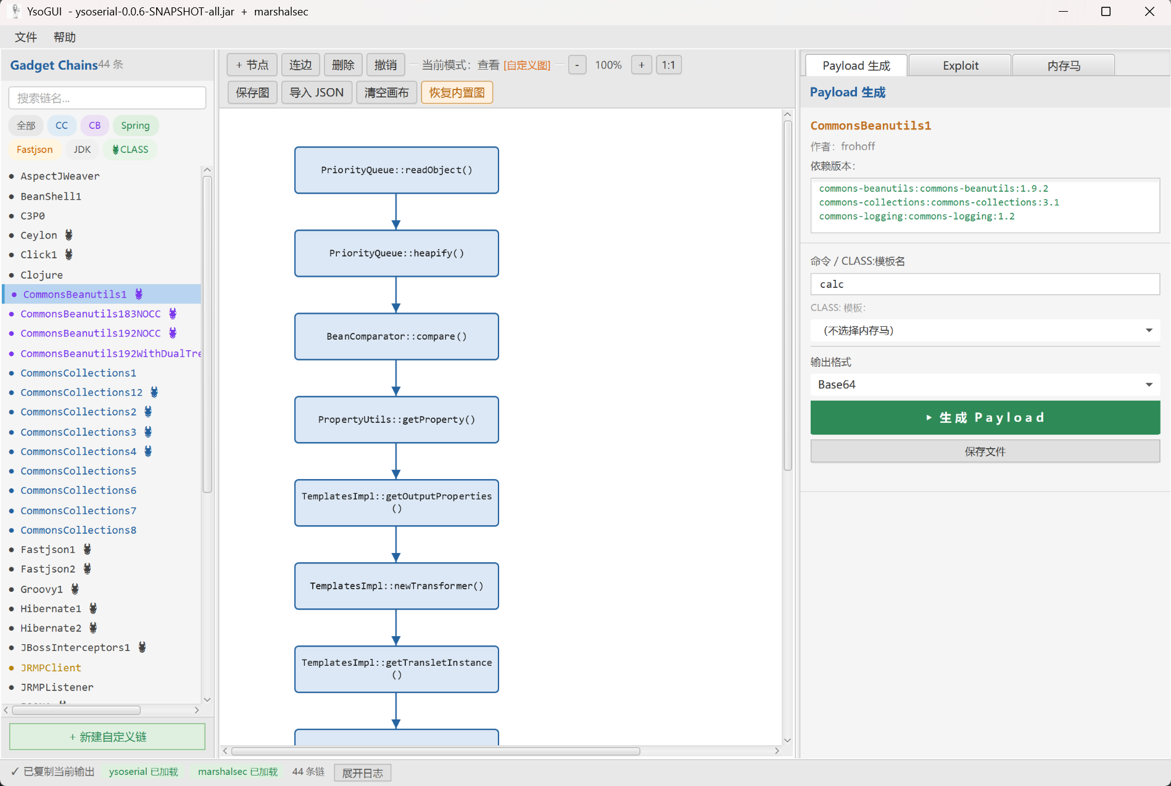The image size is (1171, 786).
Task: Filter chains by CC tag
Action: [x=62, y=125]
